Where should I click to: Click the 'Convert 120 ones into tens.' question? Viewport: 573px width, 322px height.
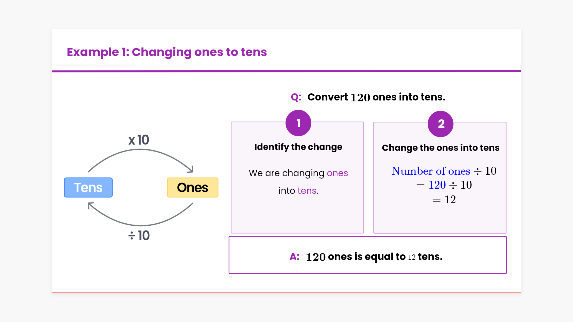point(376,97)
